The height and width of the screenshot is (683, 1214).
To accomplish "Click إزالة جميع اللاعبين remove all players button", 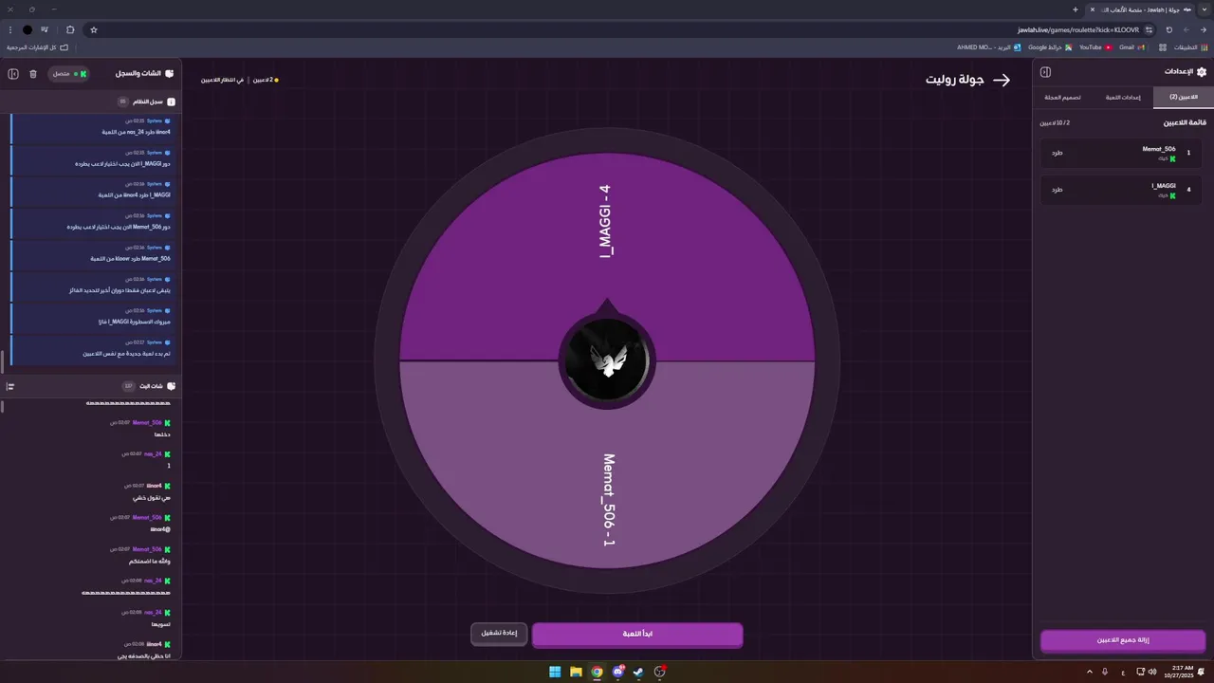I will [x=1123, y=640].
